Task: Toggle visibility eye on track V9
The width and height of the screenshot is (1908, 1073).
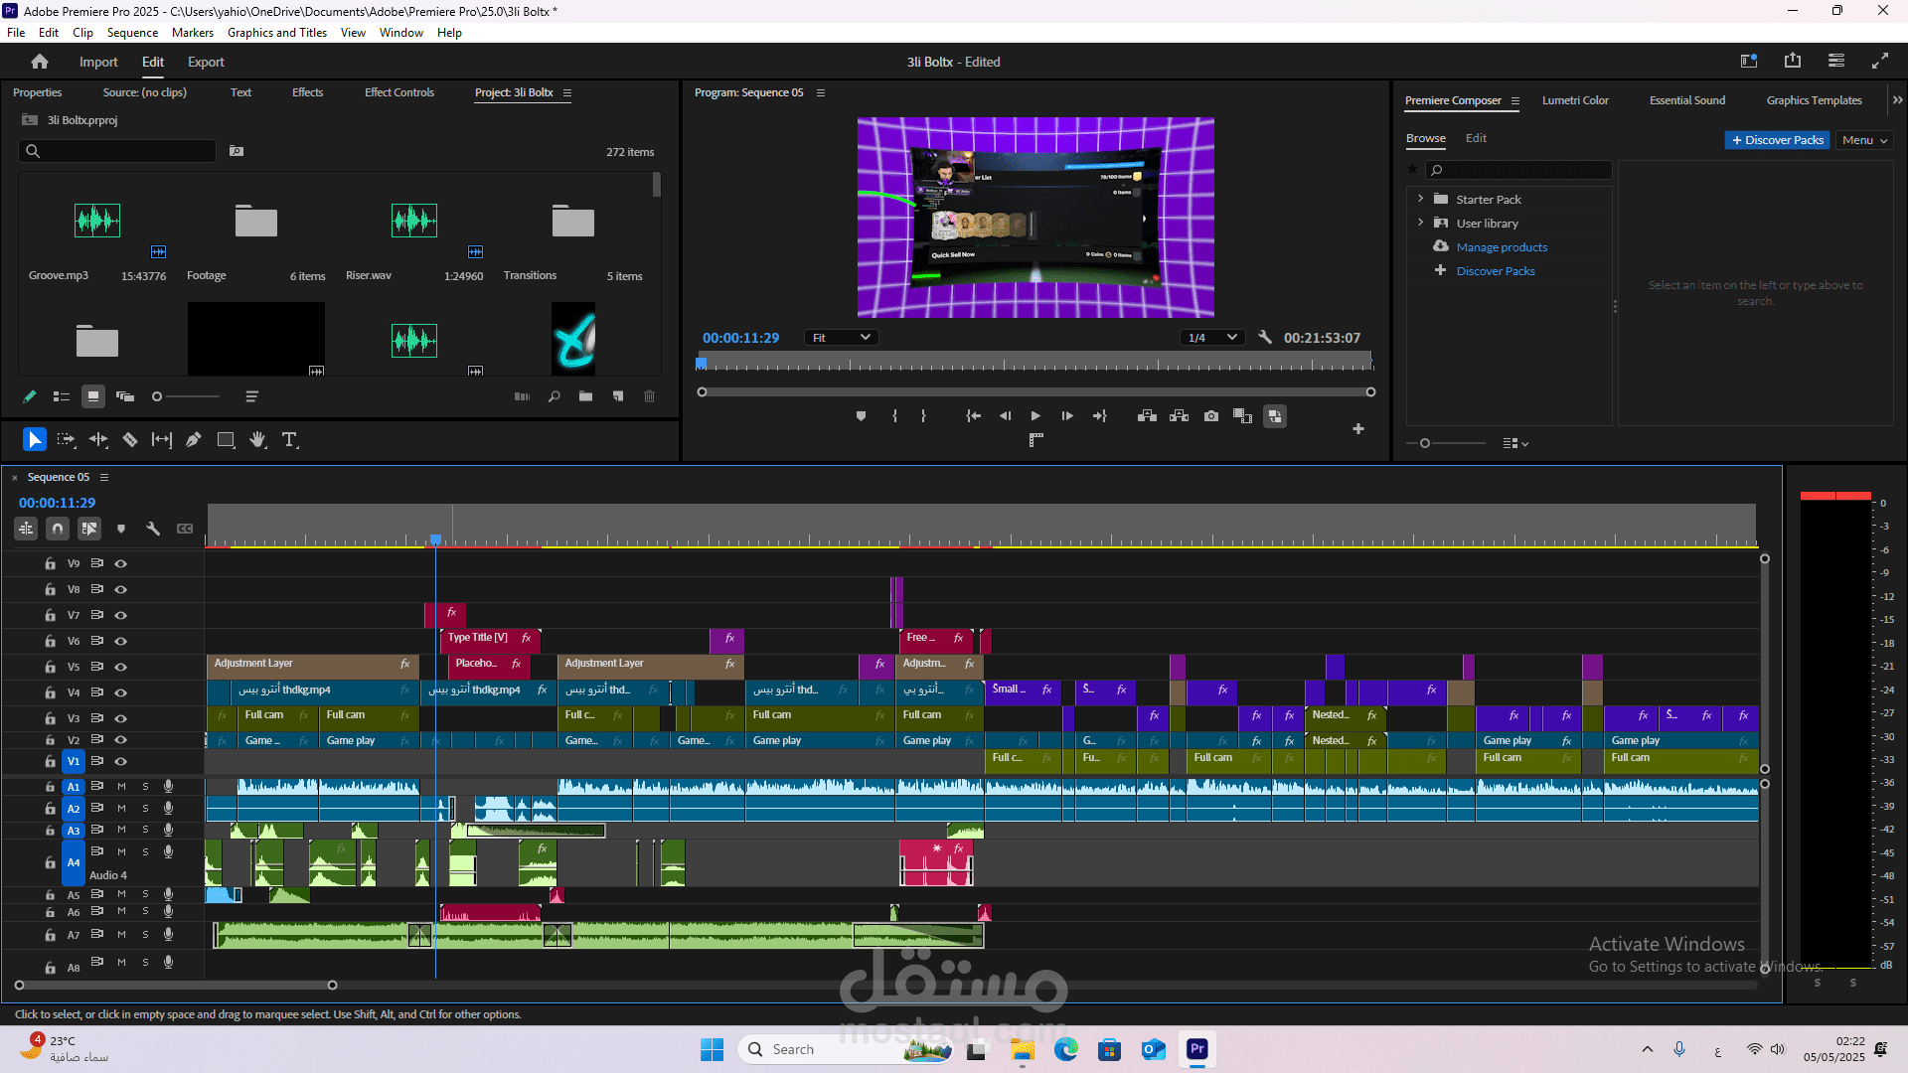Action: point(121,563)
